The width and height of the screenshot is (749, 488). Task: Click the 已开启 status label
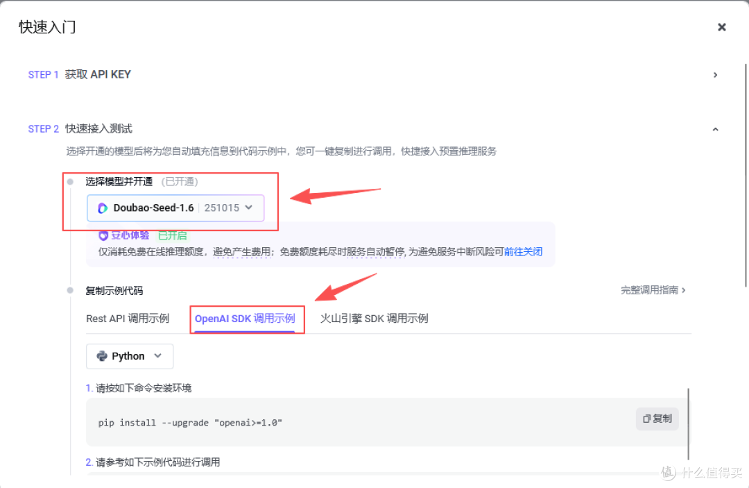(173, 235)
